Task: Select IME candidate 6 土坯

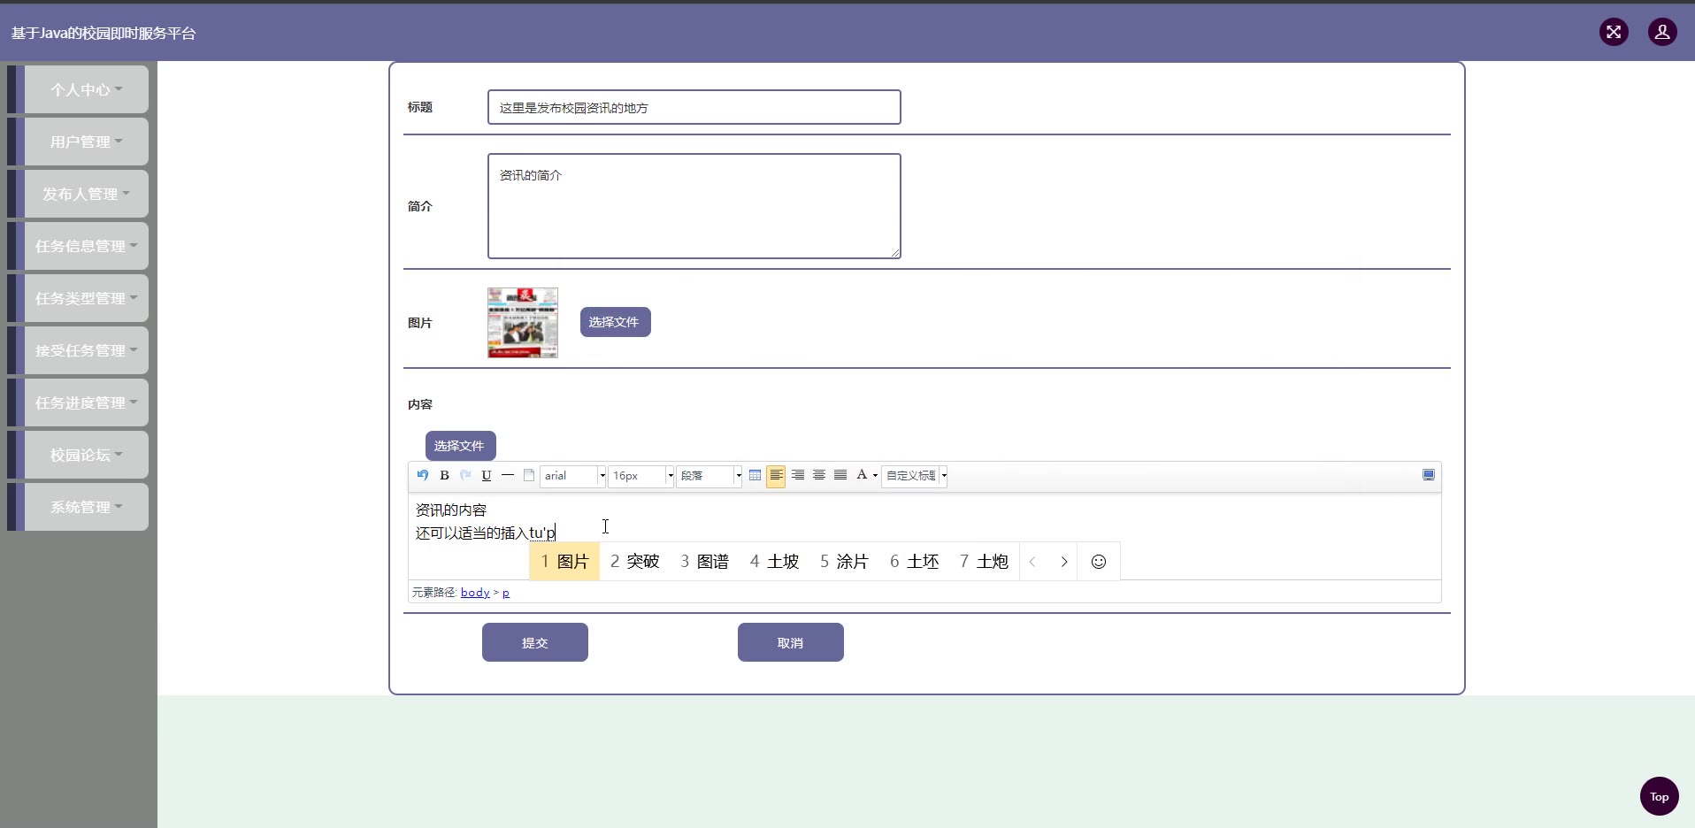Action: [x=915, y=562]
